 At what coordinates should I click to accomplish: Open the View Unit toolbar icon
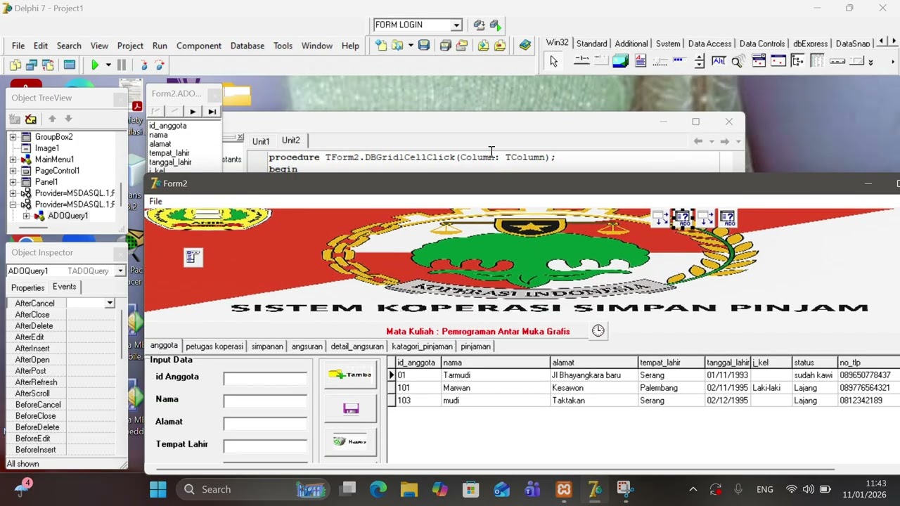point(15,65)
